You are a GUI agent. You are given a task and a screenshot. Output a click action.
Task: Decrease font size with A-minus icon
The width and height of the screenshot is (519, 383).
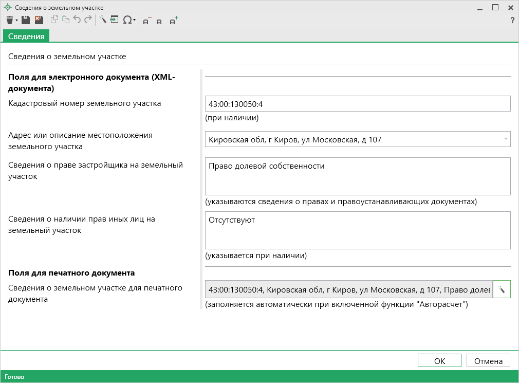point(146,21)
